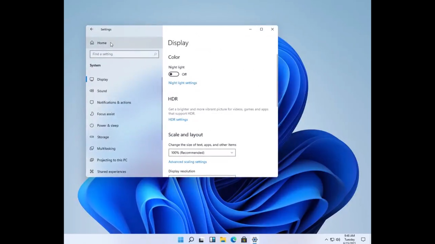Click the Find a setting search box
The height and width of the screenshot is (244, 435).
coord(124,54)
